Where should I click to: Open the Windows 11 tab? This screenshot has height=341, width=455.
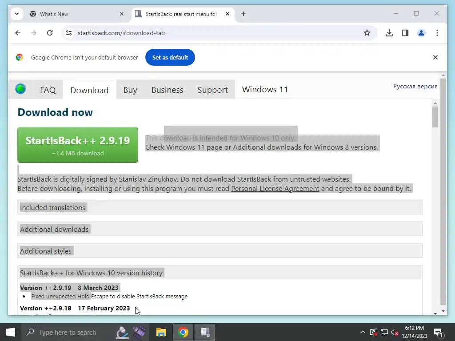[265, 90]
